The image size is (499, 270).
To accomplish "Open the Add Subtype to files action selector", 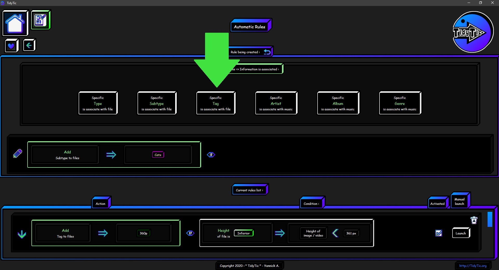I will pyautogui.click(x=67, y=155).
